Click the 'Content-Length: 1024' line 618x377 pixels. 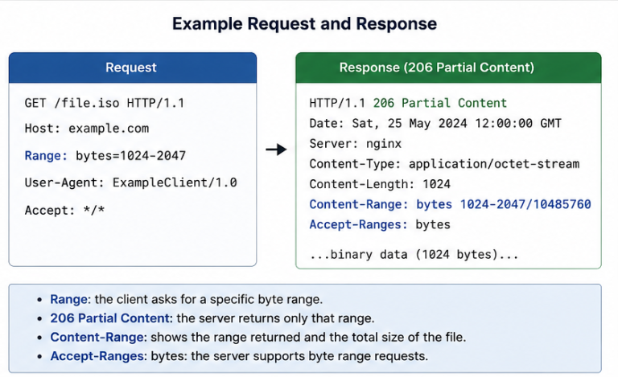[380, 184]
